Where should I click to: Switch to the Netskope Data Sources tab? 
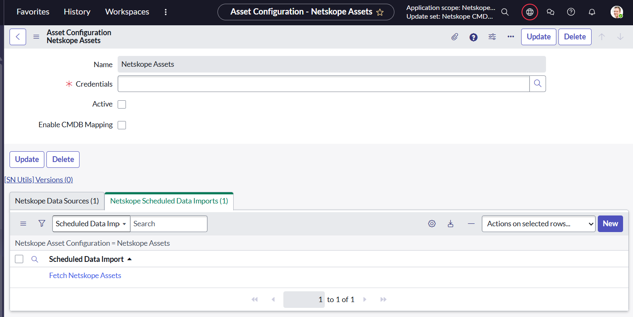(x=57, y=201)
